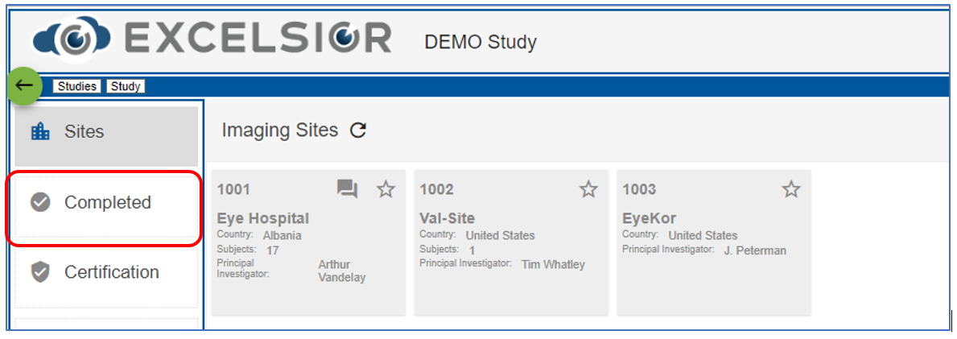
Task: Click the DEMO Study title
Action: [481, 42]
